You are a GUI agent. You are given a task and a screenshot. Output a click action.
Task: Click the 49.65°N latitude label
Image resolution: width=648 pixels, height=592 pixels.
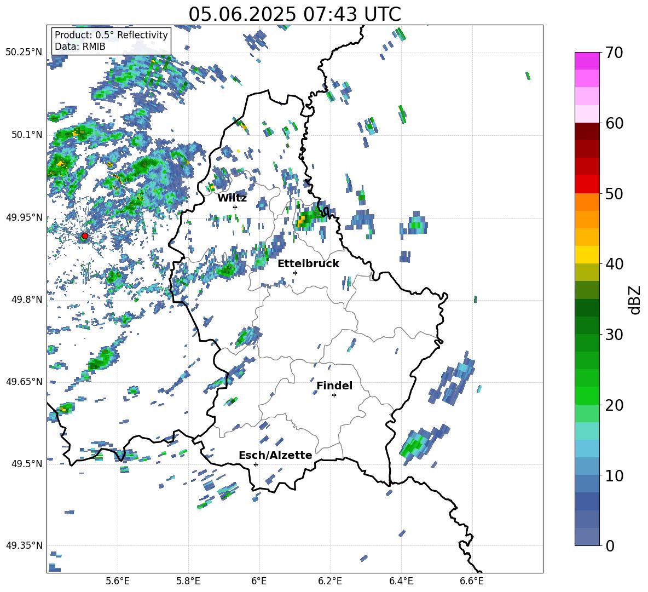pyautogui.click(x=24, y=381)
